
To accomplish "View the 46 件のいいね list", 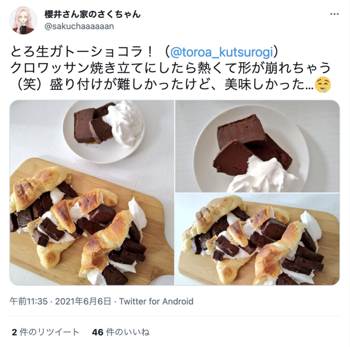I will 120,332.
